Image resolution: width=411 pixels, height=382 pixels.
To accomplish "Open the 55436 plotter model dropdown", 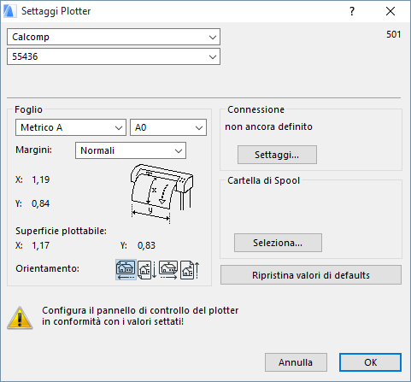I will [114, 56].
